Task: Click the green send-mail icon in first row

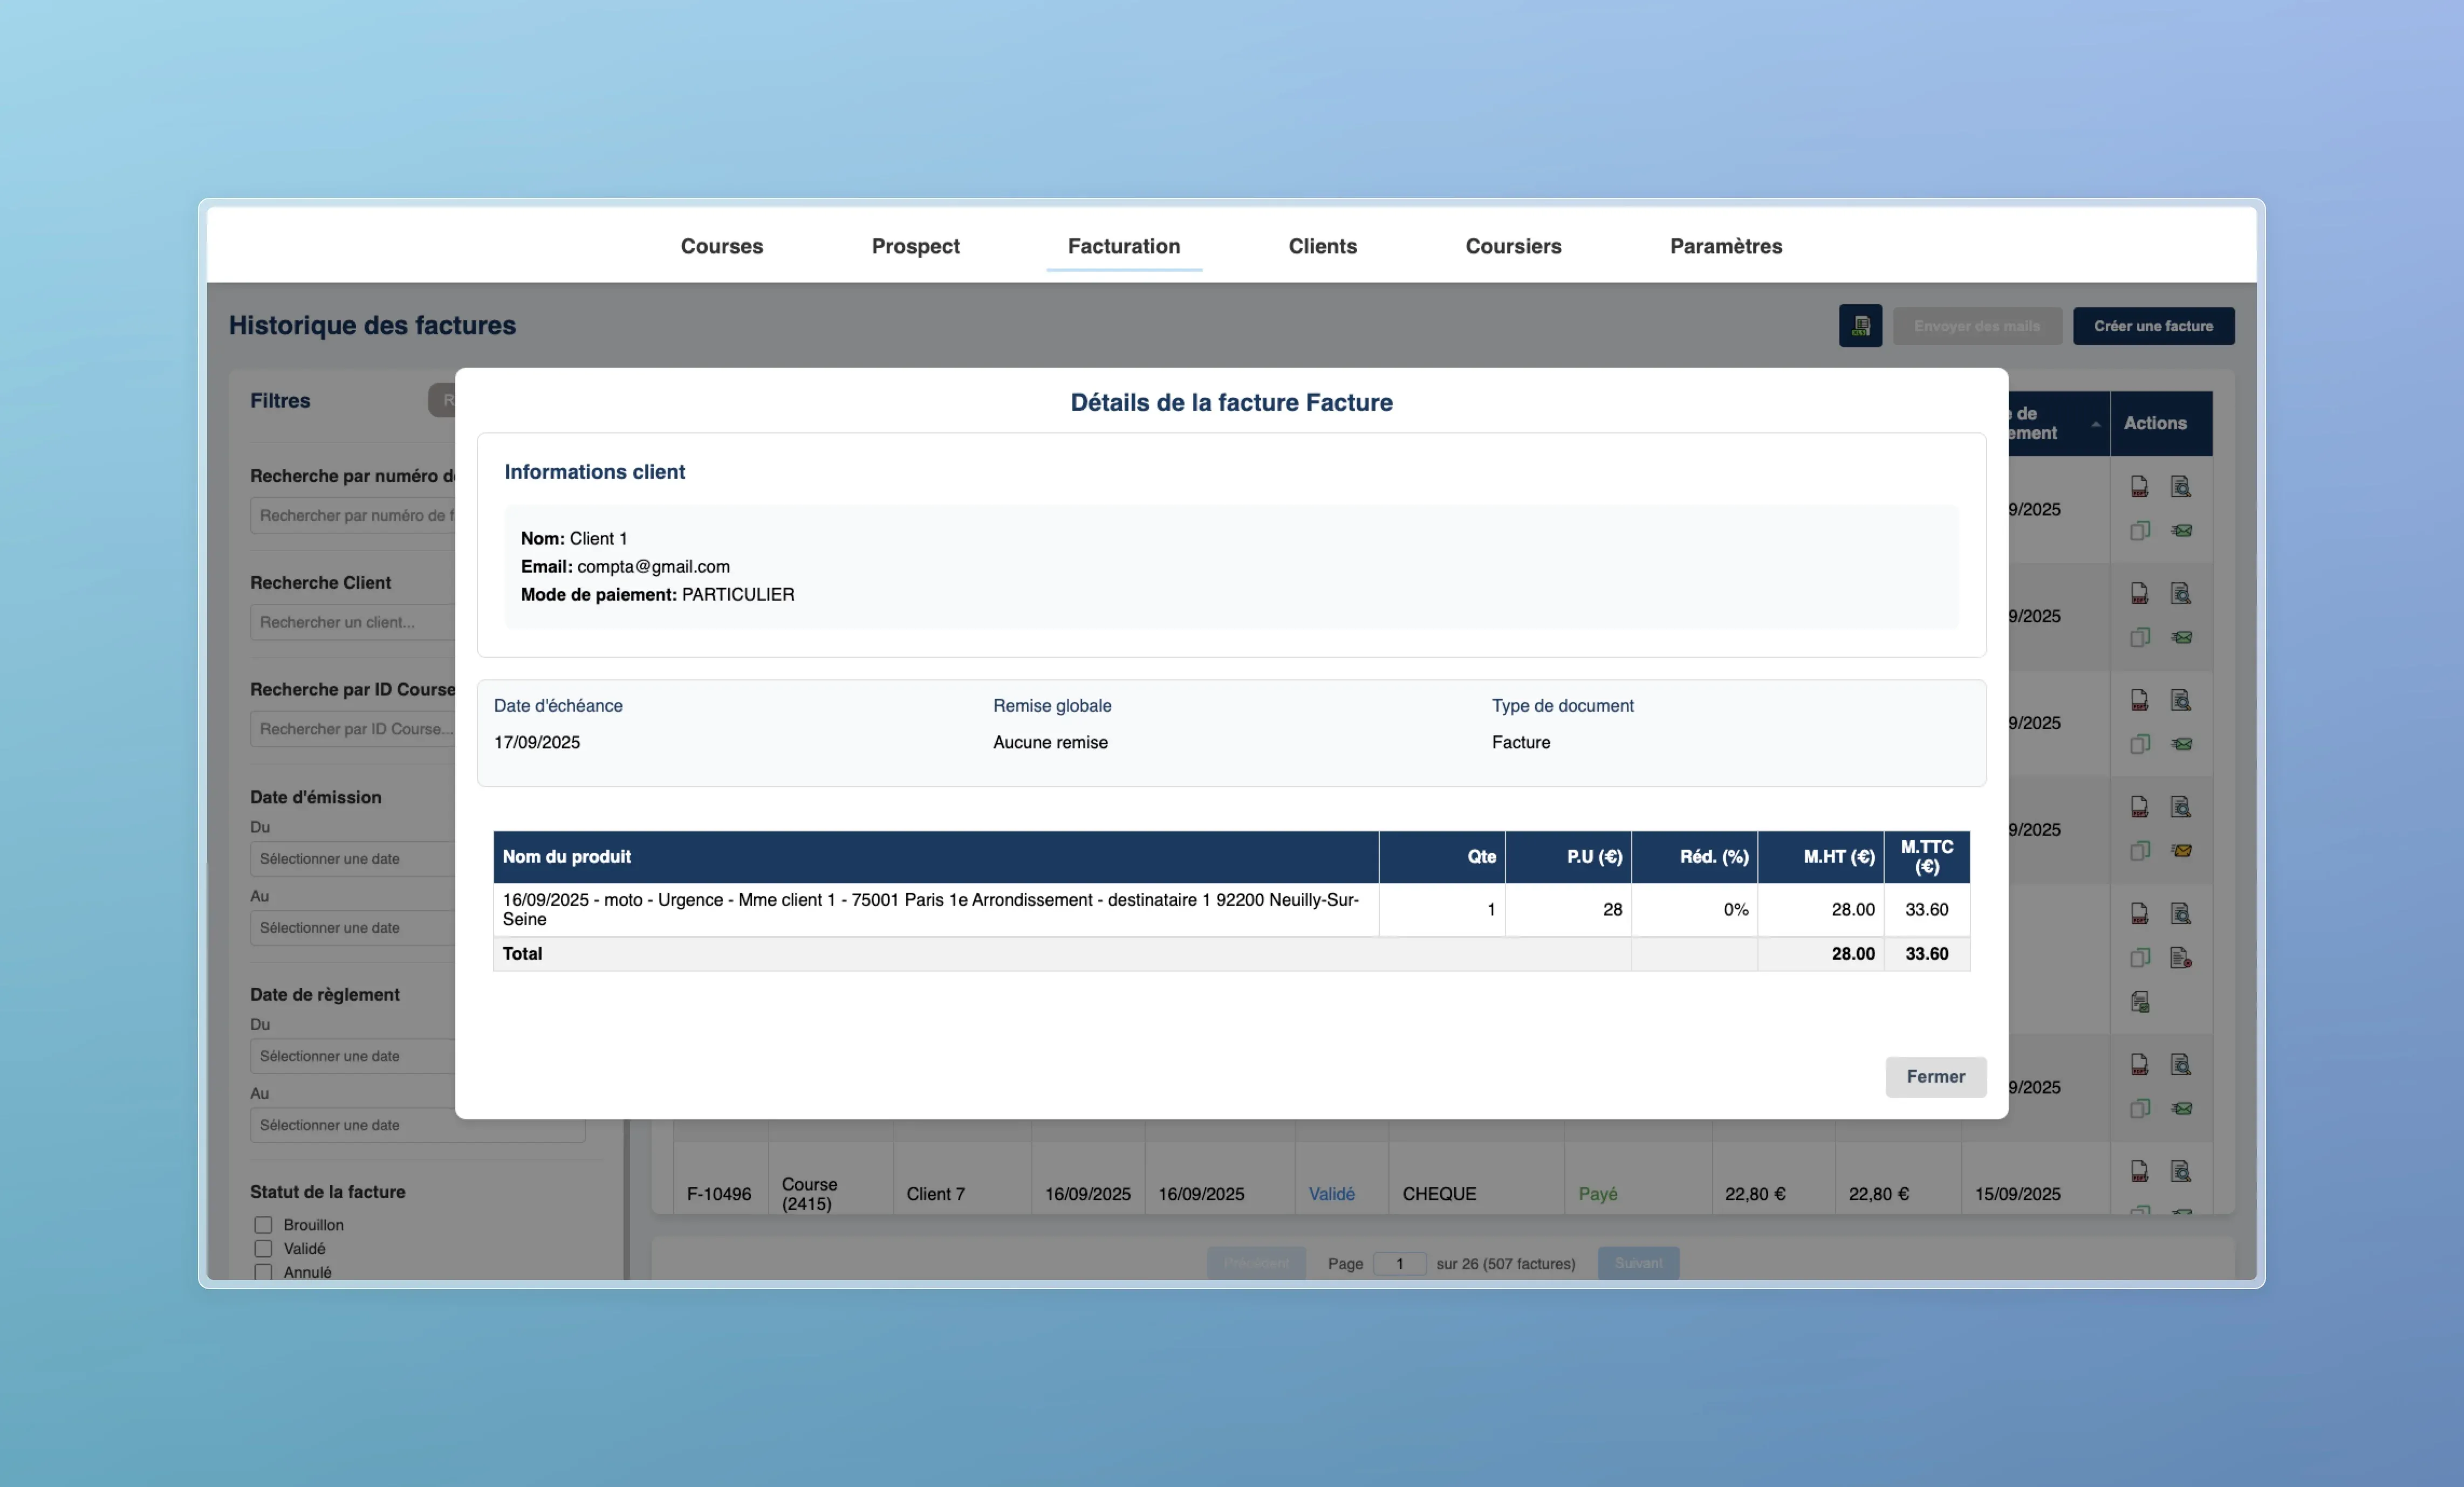Action: (x=2181, y=531)
